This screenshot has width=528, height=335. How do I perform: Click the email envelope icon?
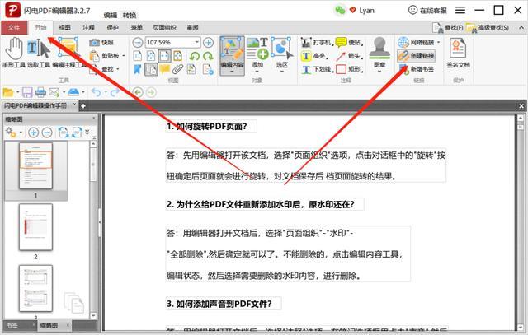(54, 92)
